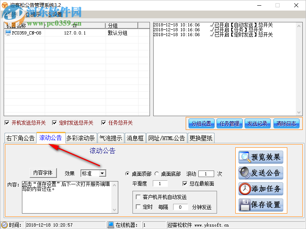The height and width of the screenshot is (229, 306).
Task: Switch to 多彩滚动条 tab
Action: 80,138
